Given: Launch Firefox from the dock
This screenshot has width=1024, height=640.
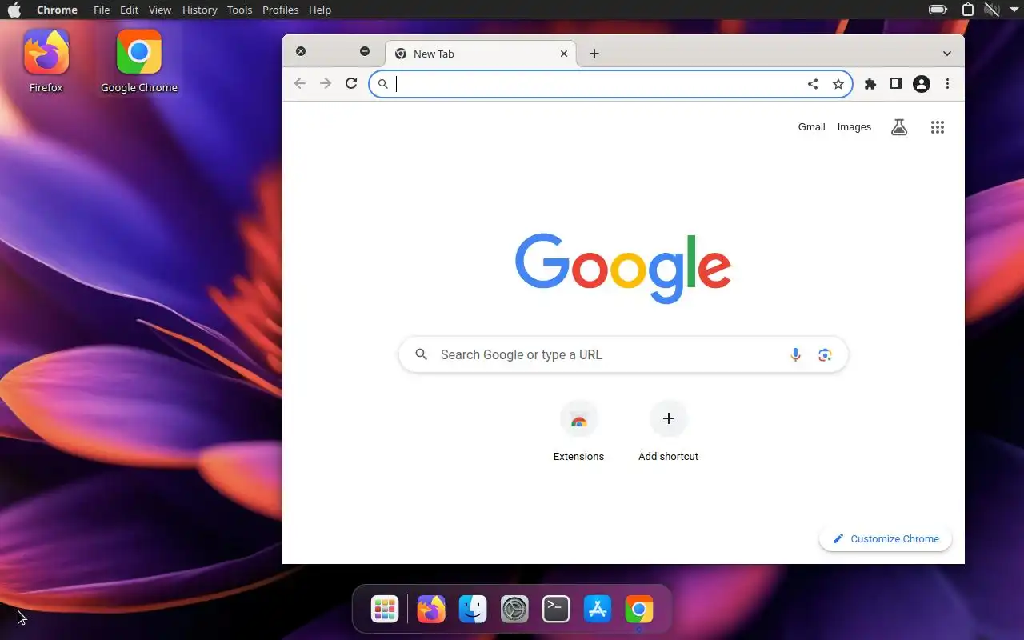Looking at the screenshot, I should pyautogui.click(x=431, y=610).
